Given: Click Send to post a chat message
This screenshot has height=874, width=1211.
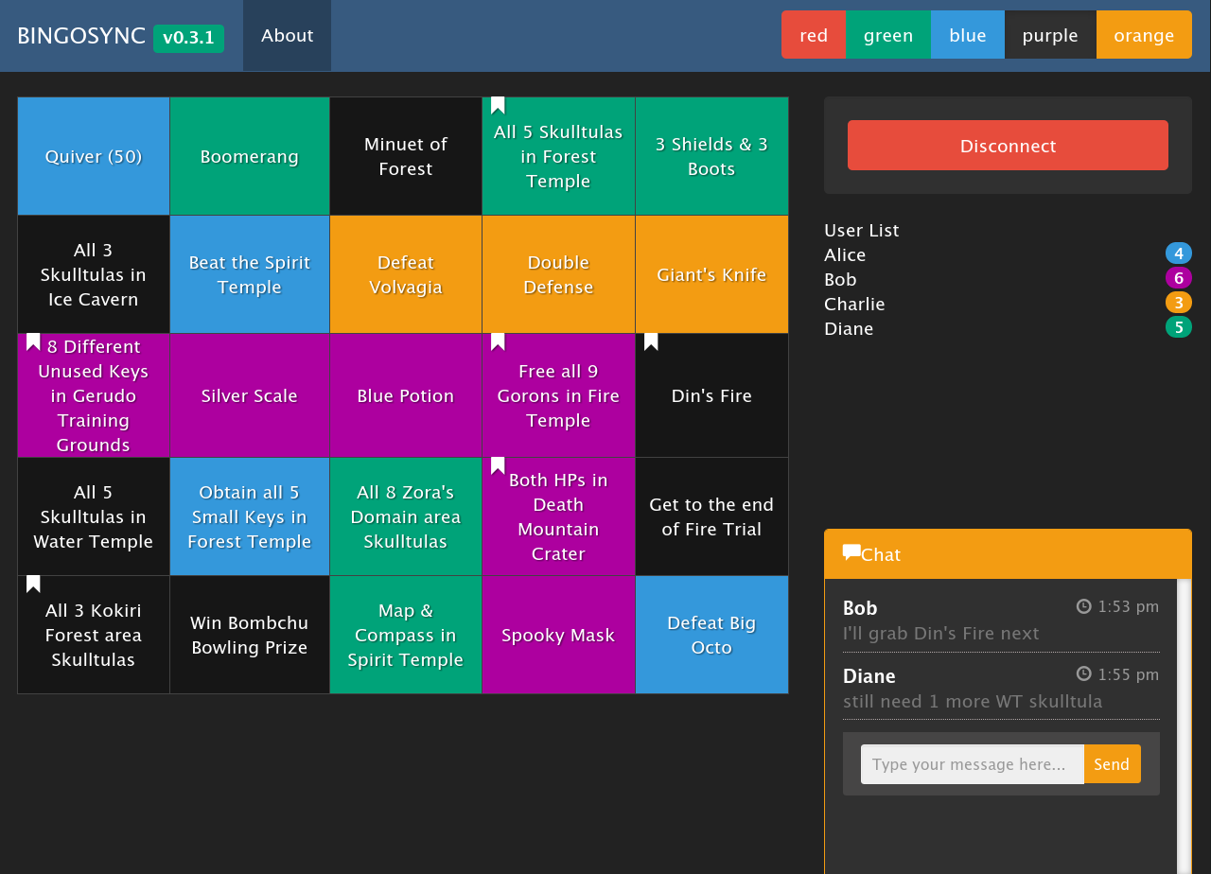Looking at the screenshot, I should pyautogui.click(x=1112, y=763).
